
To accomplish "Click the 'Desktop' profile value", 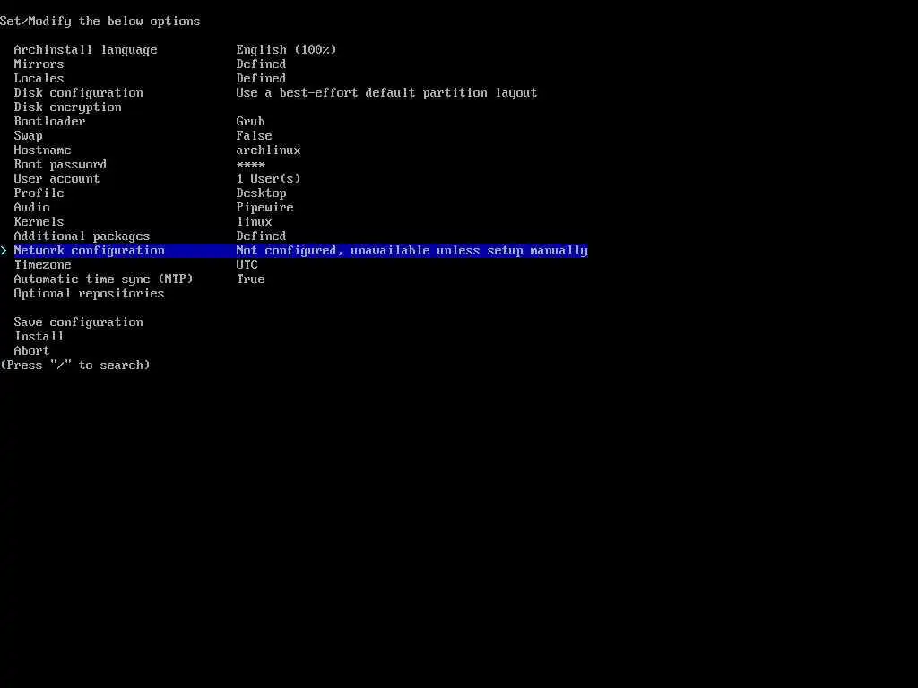I will point(261,193).
